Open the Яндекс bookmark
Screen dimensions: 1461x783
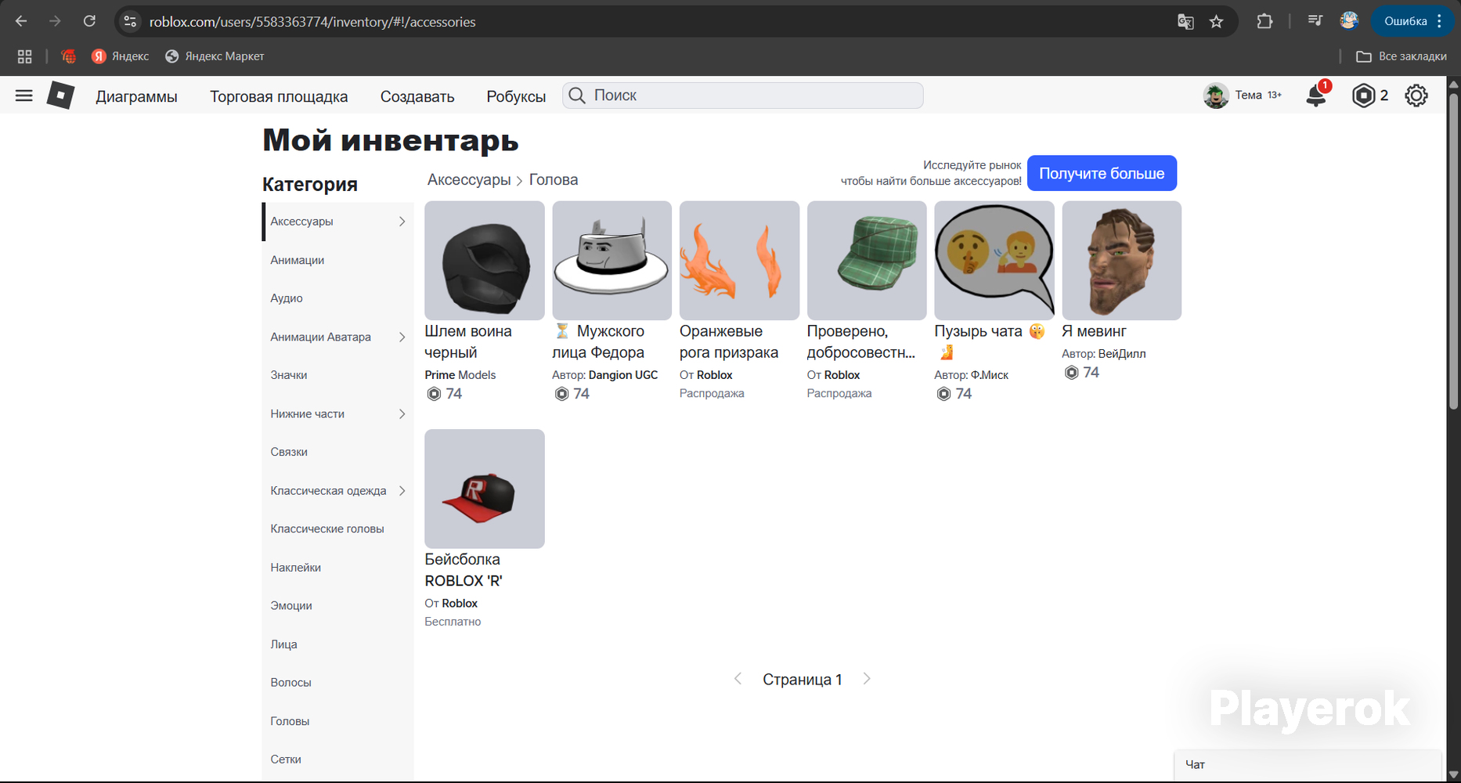click(x=121, y=56)
